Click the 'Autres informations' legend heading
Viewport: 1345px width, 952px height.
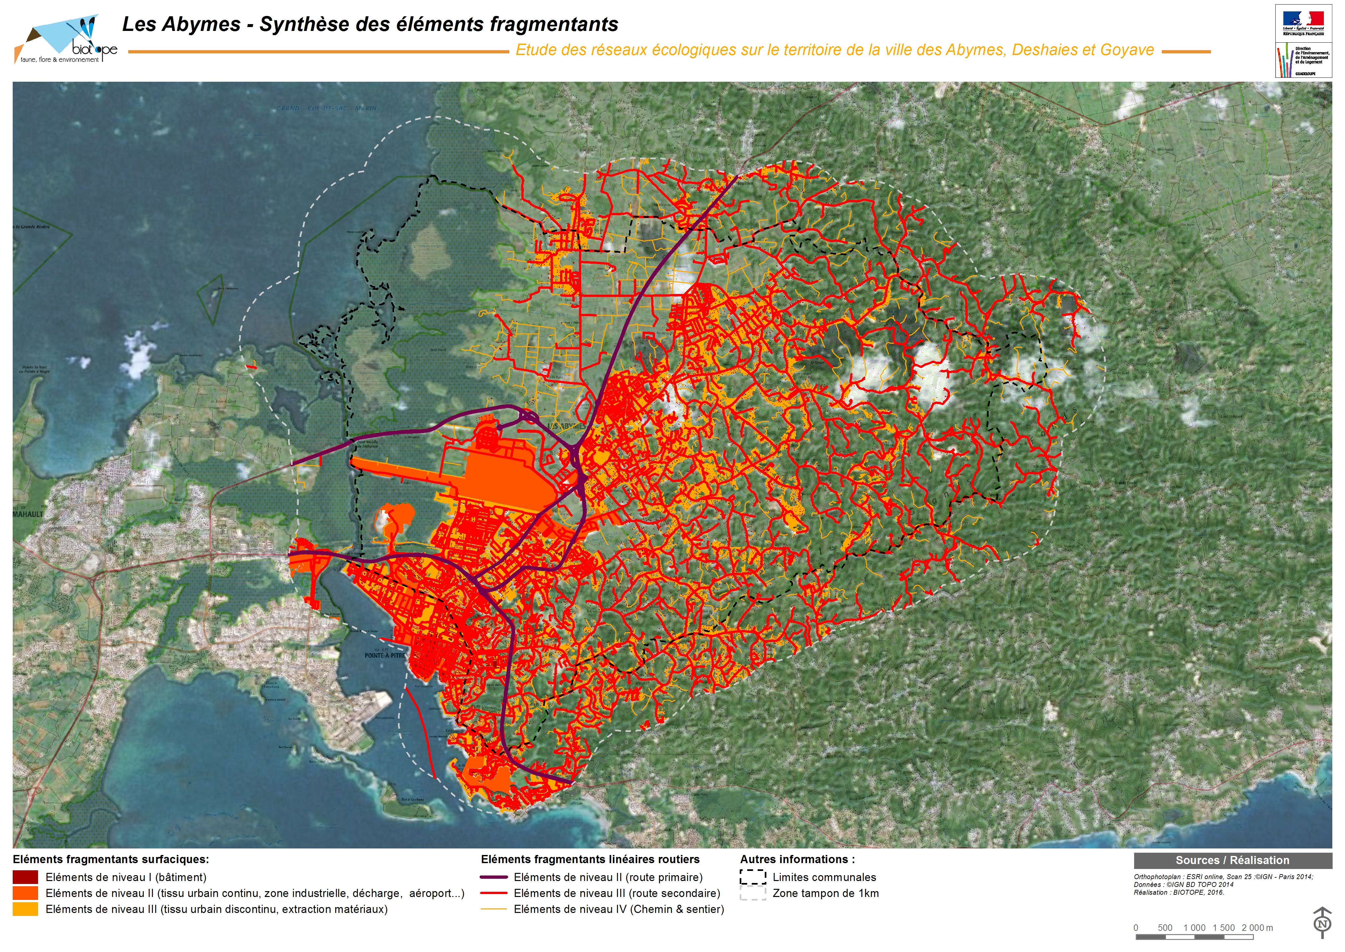797,860
